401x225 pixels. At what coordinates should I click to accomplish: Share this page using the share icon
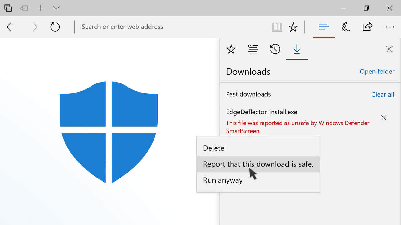click(367, 27)
